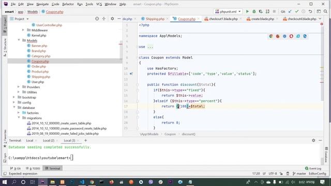Open in Edge browser icon
Image resolution: width=331 pixels, height=186 pixels.
[x=305, y=36]
